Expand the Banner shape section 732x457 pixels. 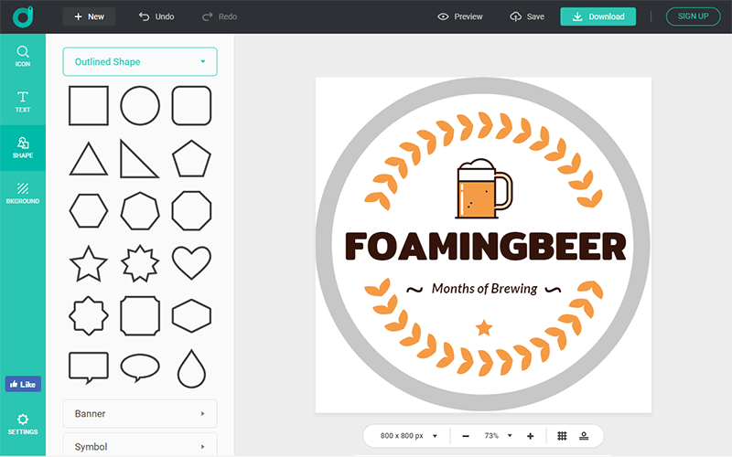[140, 414]
